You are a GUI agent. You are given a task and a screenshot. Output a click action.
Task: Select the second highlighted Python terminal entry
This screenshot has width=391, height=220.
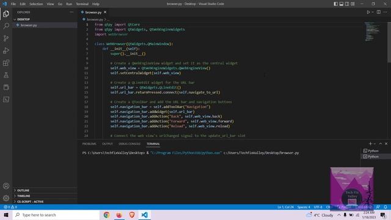[375, 156]
